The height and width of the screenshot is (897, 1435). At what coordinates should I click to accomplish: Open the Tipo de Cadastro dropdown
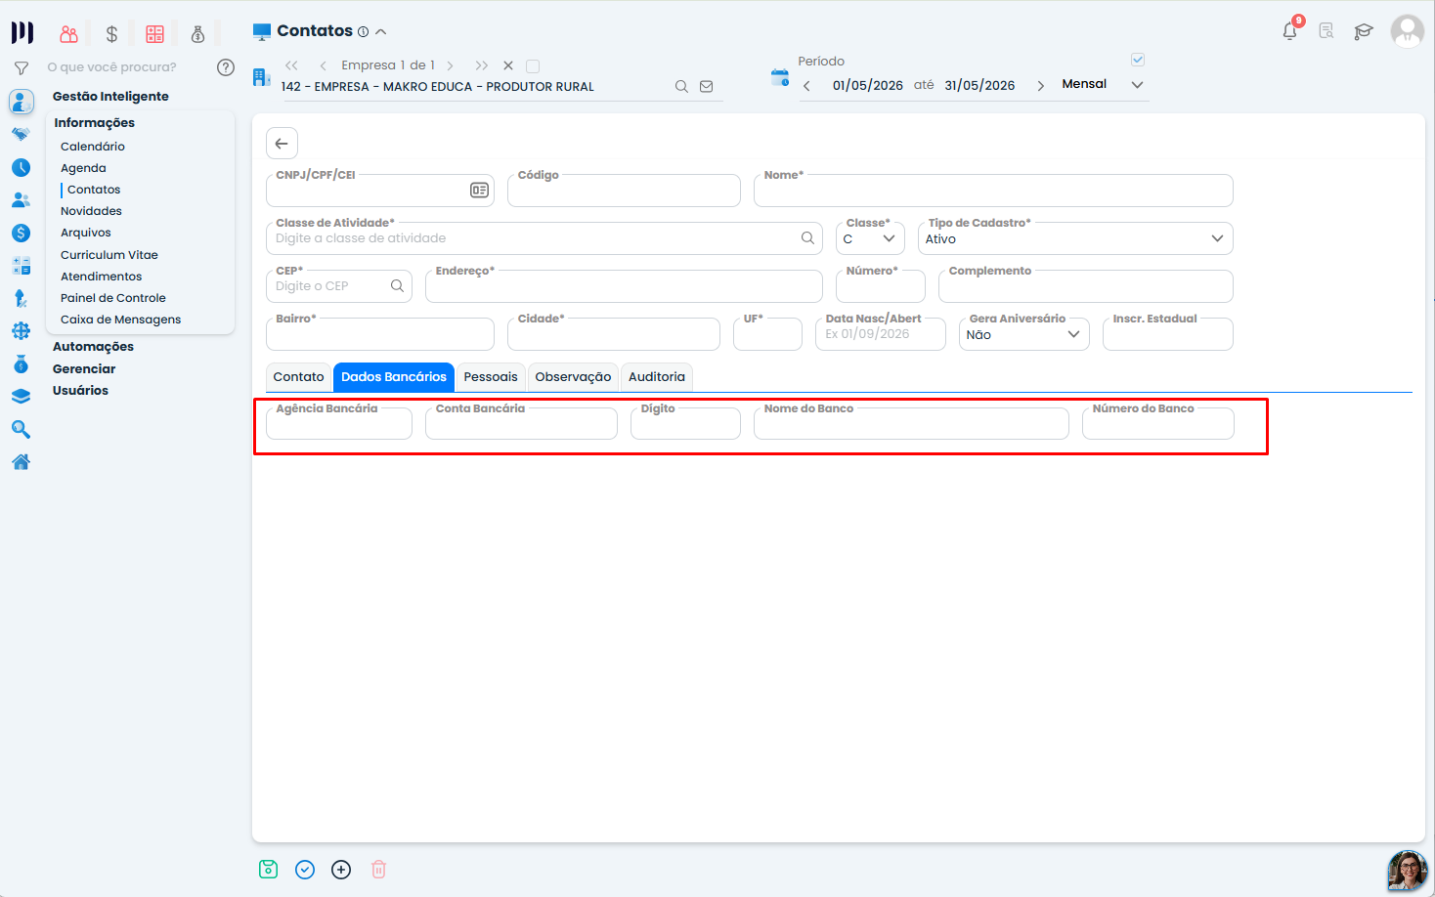[1075, 238]
